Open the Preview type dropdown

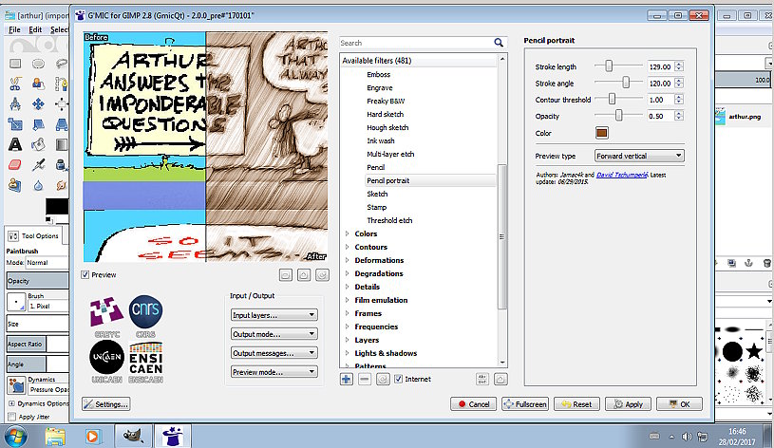point(639,156)
